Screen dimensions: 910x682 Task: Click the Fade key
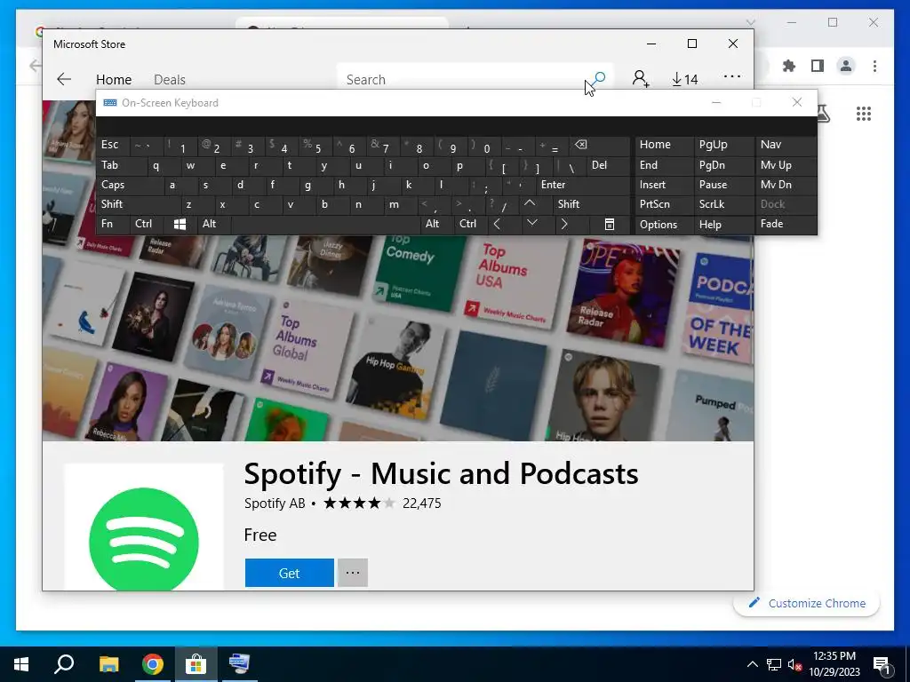(x=786, y=224)
